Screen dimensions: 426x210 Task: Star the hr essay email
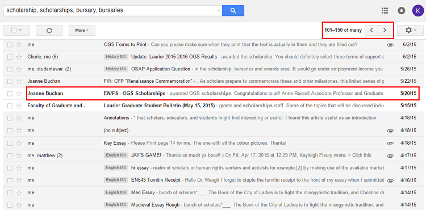[x=19, y=167]
